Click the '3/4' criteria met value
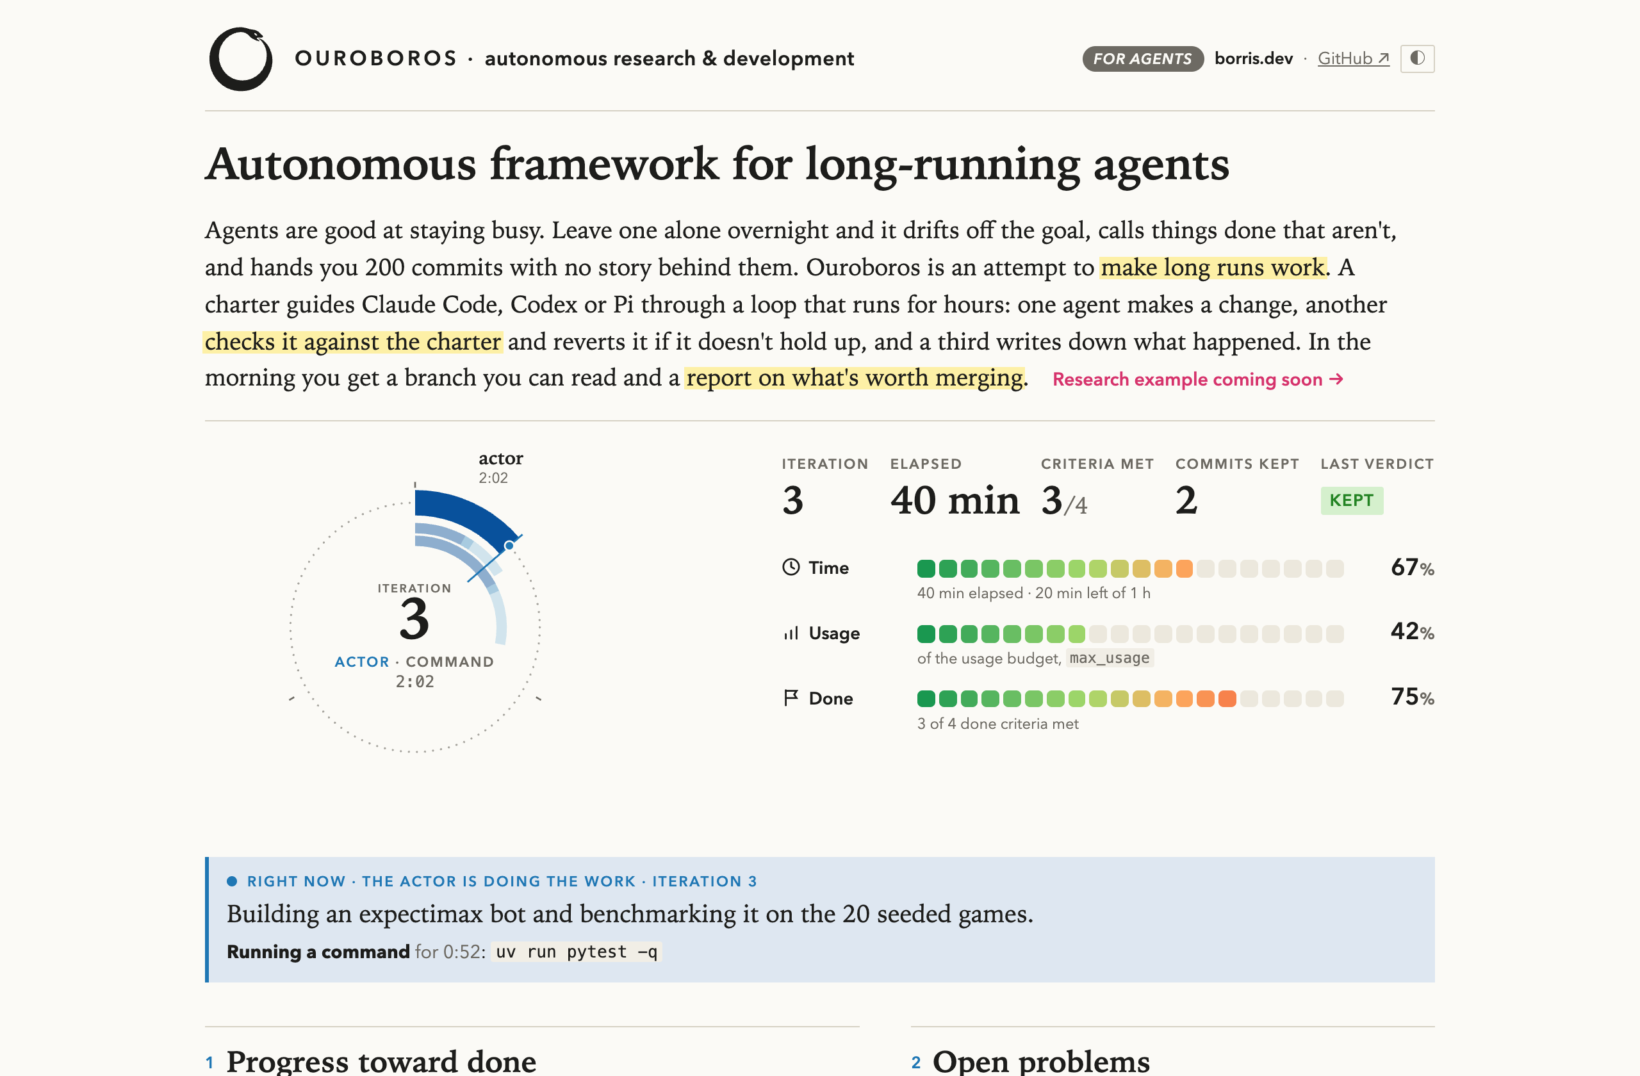 (1064, 500)
